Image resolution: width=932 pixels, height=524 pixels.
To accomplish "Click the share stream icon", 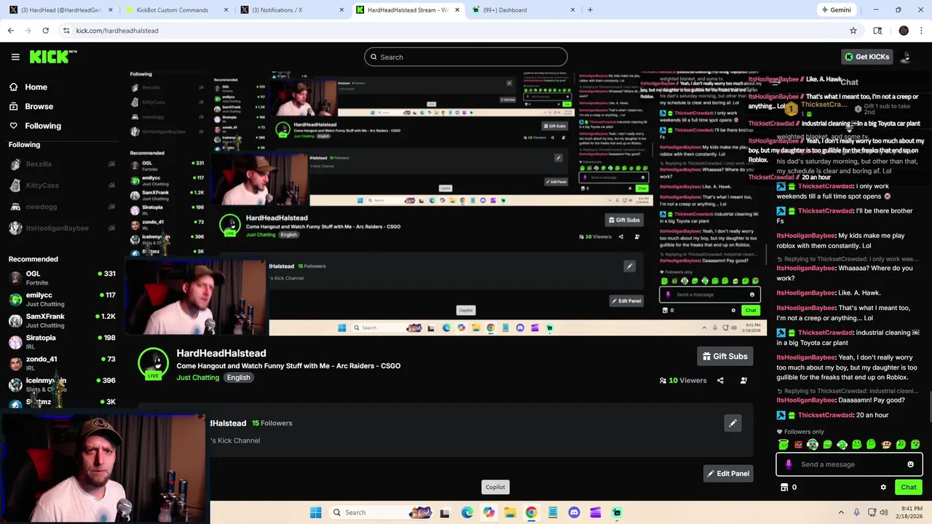I will click(x=720, y=381).
